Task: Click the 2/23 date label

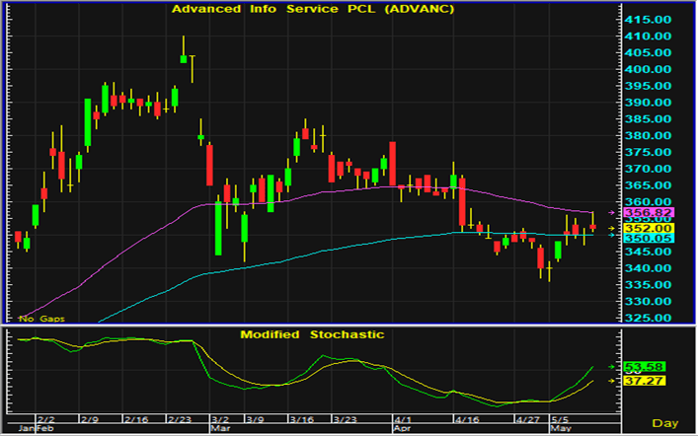Action: click(179, 419)
